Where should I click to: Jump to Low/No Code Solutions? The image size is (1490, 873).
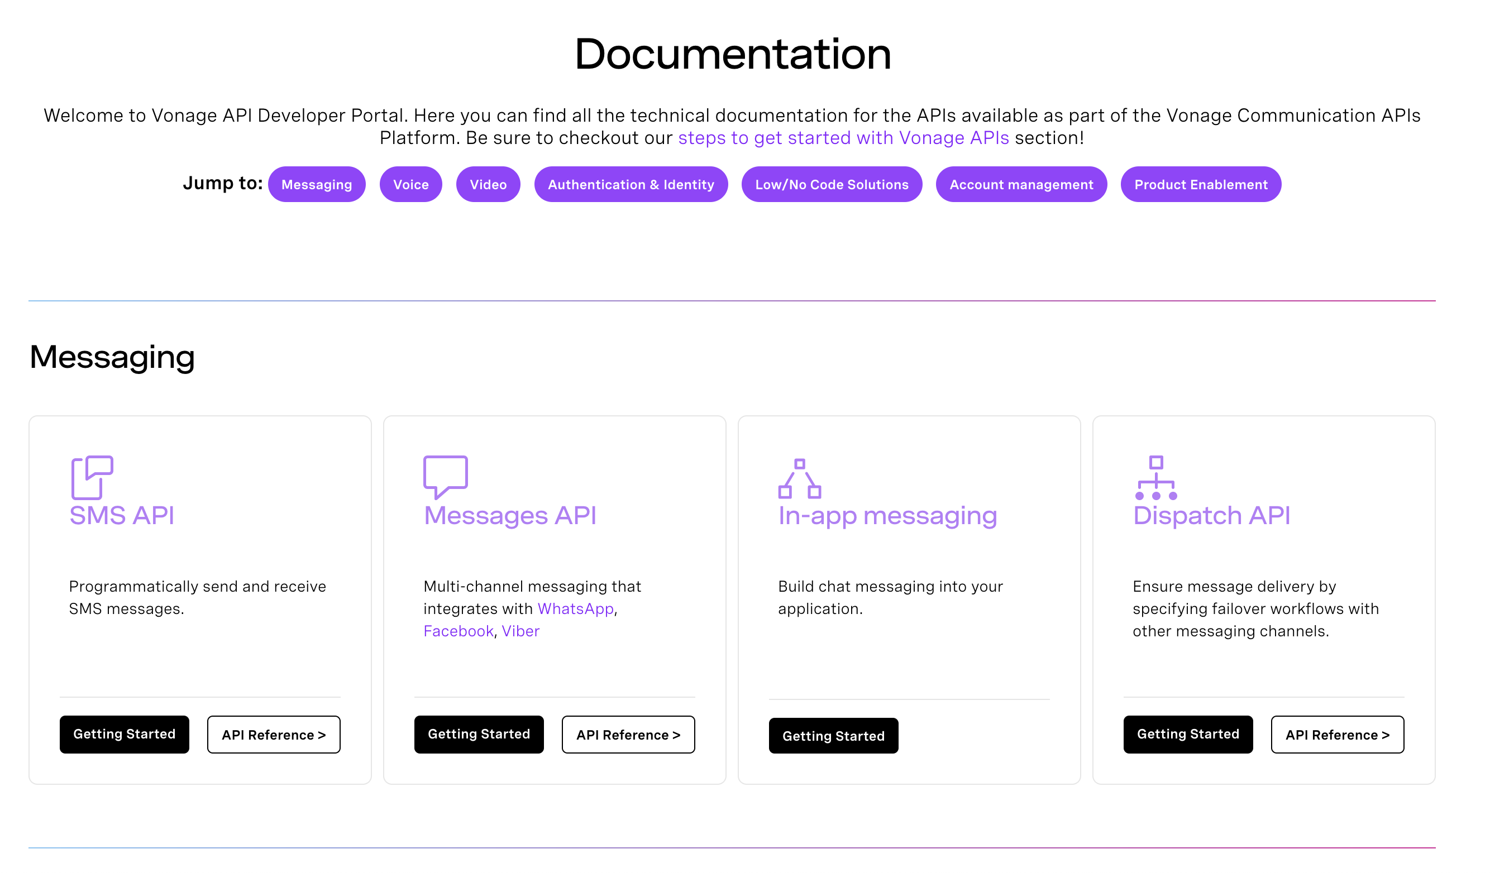coord(832,184)
